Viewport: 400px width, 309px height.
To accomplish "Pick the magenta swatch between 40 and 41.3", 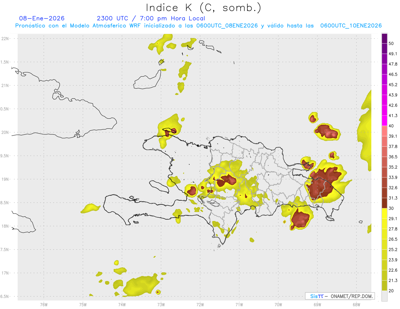I will pos(384,121).
